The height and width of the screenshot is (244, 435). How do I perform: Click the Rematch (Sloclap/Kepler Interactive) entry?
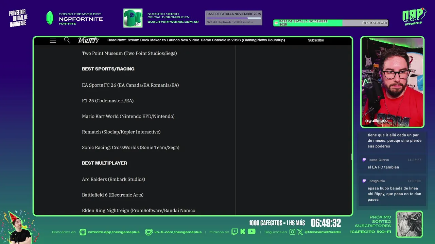(x=121, y=132)
